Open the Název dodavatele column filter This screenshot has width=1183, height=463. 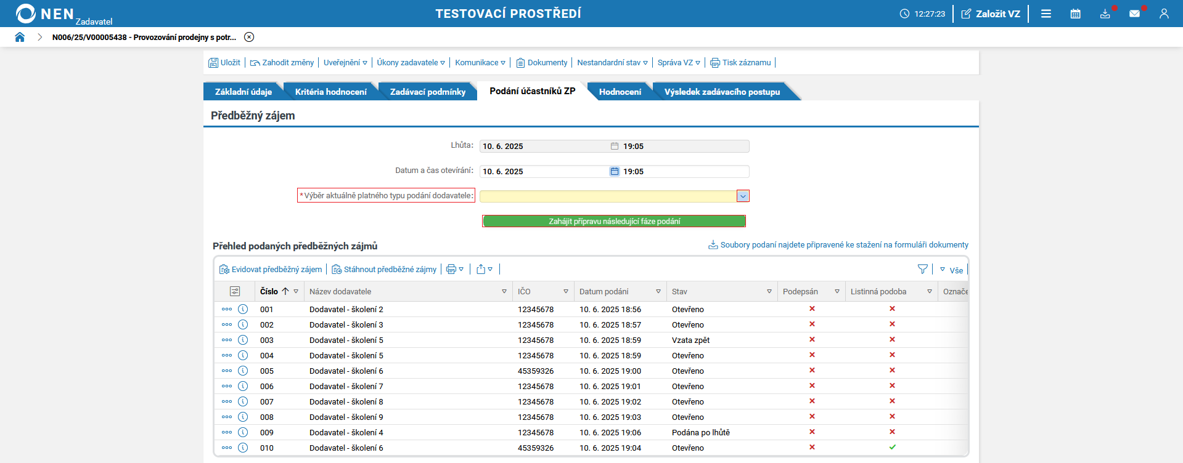coord(504,291)
